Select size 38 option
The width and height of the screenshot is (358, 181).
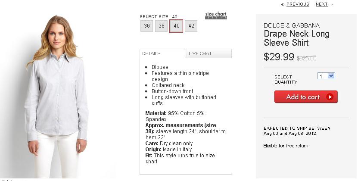tap(162, 26)
